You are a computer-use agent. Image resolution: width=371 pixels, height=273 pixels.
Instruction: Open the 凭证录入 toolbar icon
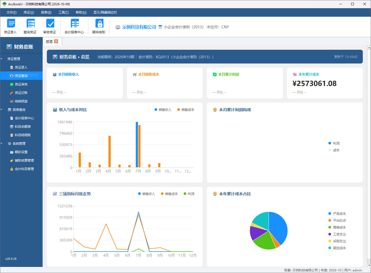click(10, 26)
